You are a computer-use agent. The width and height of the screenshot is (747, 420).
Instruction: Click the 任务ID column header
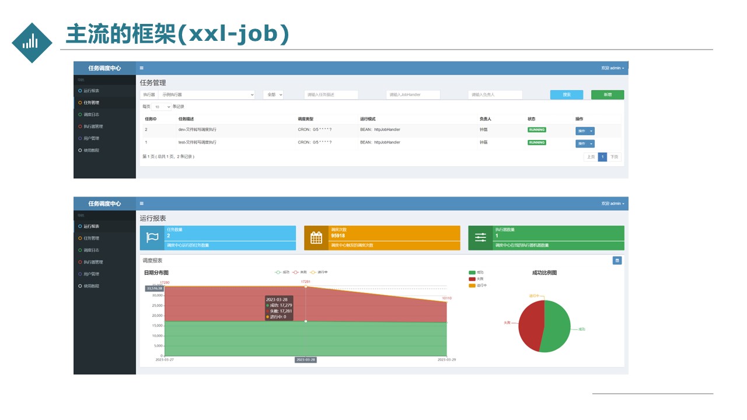(151, 119)
